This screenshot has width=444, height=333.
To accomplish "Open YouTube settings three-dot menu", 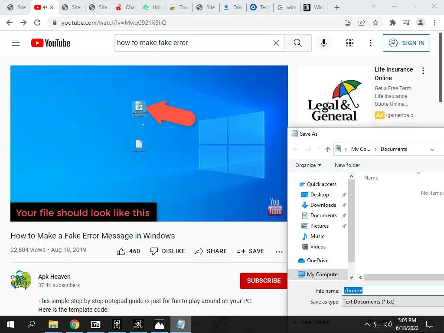I will [370, 43].
